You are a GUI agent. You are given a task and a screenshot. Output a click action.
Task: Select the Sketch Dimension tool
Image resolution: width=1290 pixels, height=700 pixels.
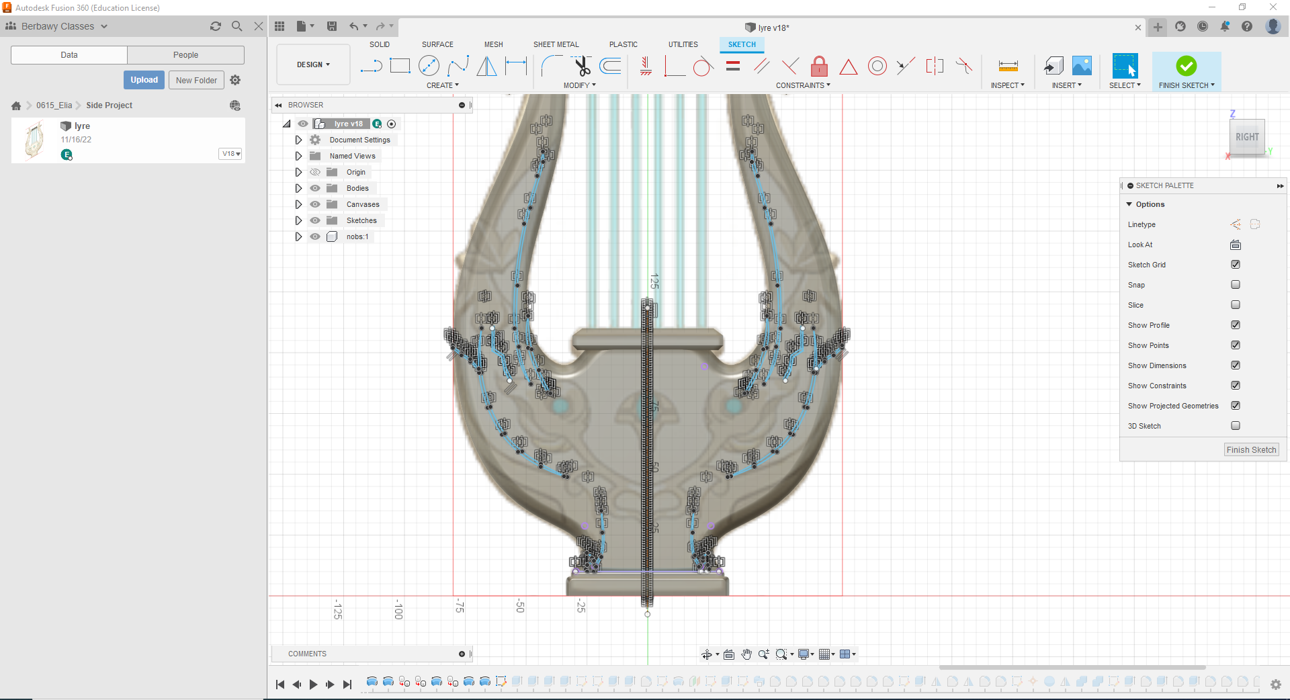(515, 66)
